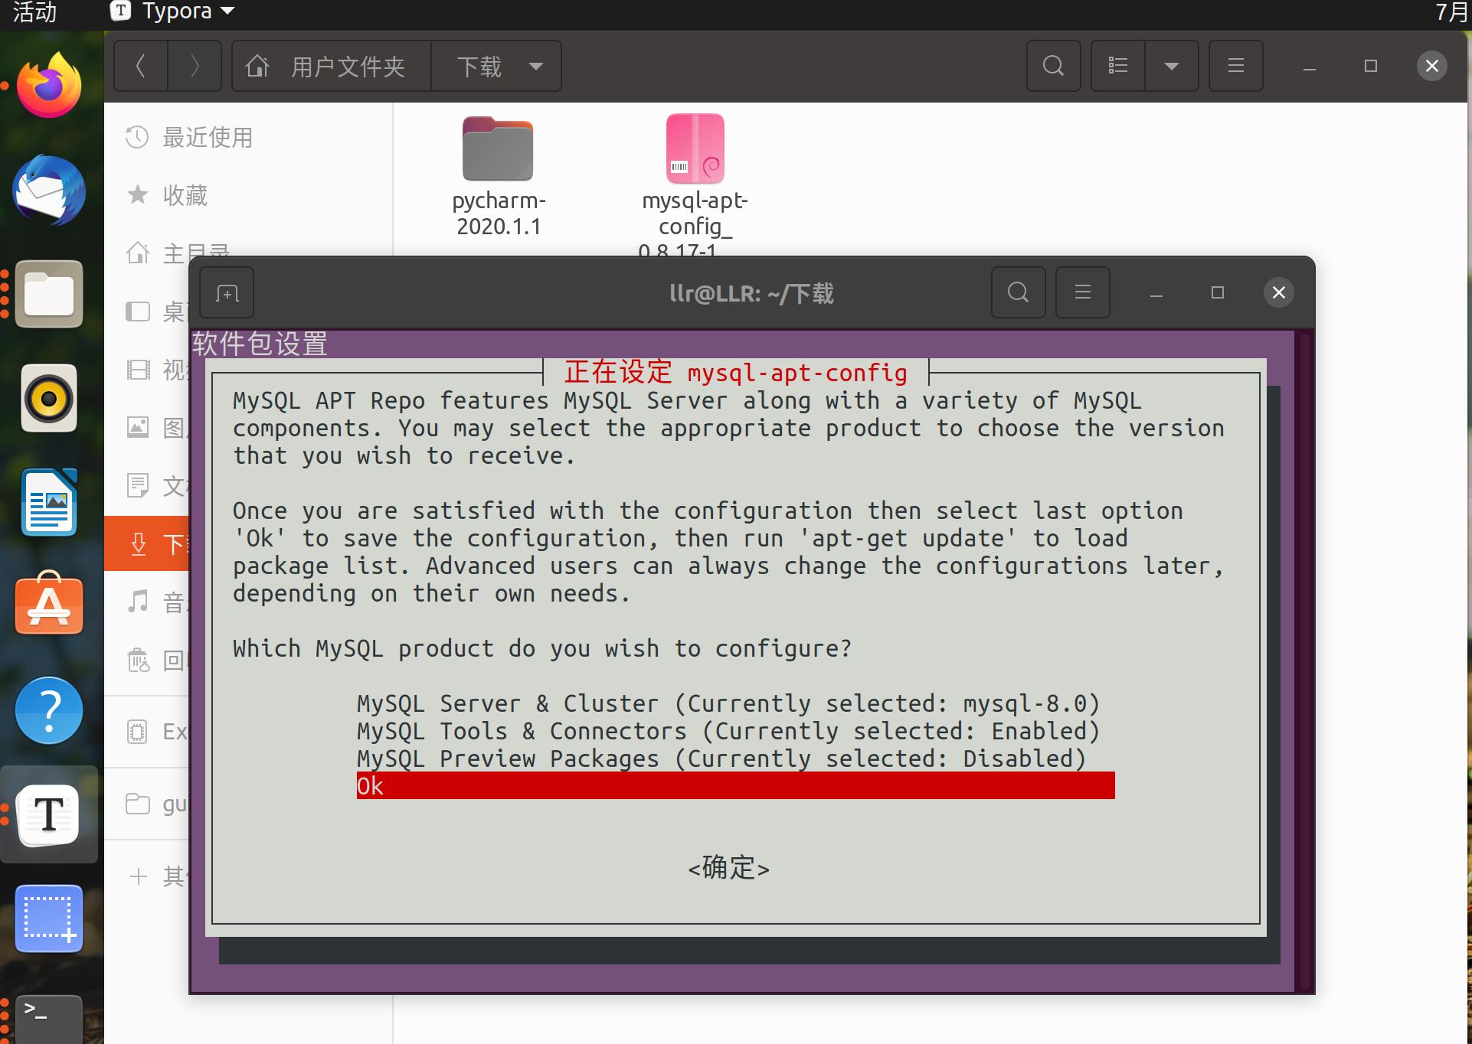Select the pycharm-2020.1.1 folder

pos(499,178)
